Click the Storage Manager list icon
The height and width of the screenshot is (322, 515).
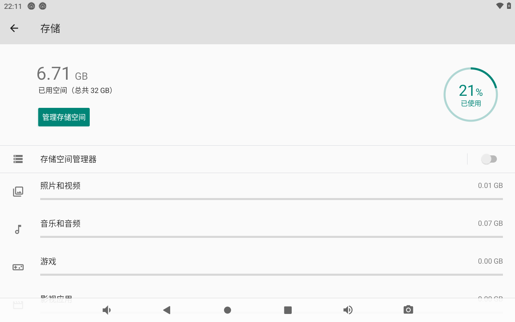18,159
